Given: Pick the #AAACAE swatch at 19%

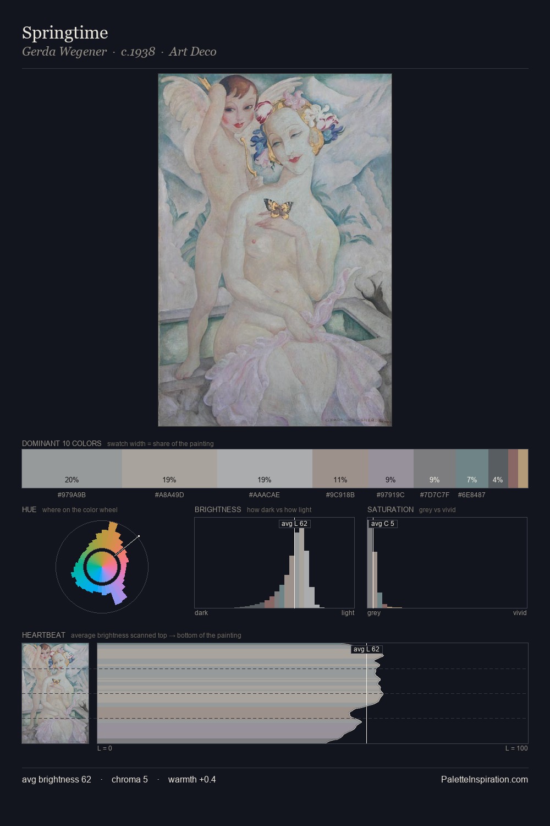Looking at the screenshot, I should [x=265, y=469].
